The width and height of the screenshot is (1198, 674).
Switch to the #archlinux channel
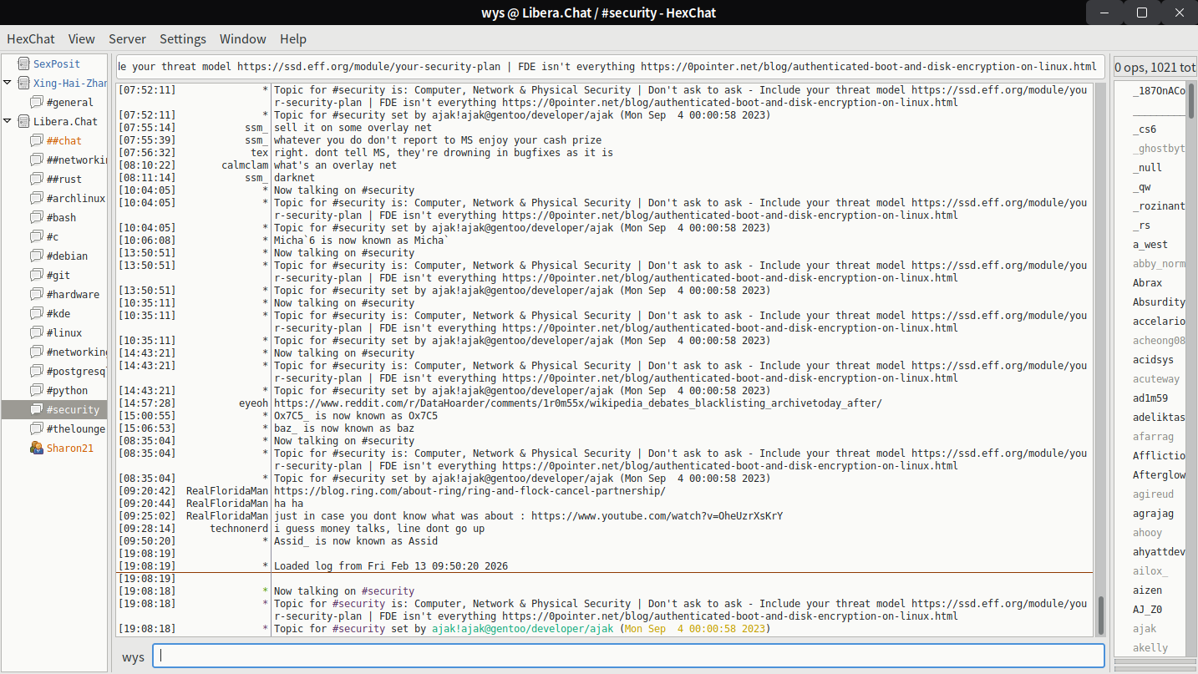75,198
